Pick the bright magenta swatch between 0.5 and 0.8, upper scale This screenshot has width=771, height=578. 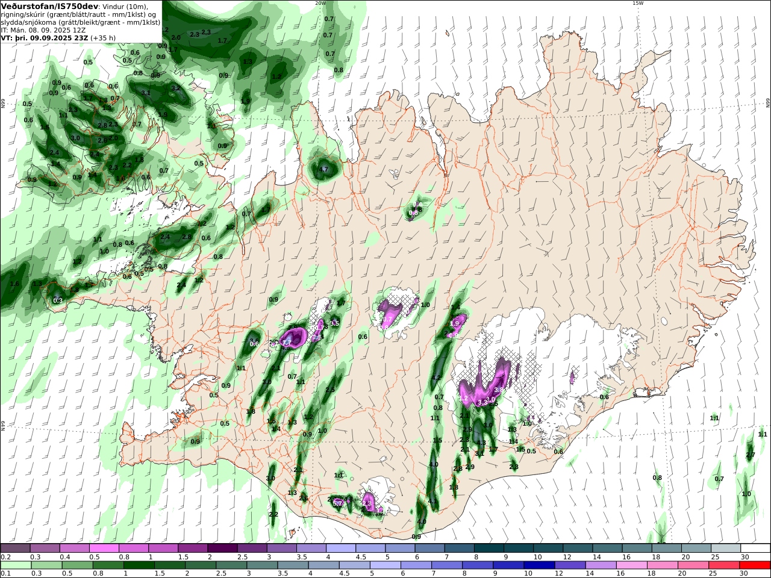pos(104,548)
